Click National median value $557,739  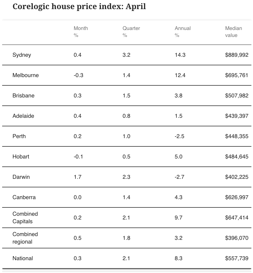(x=237, y=258)
